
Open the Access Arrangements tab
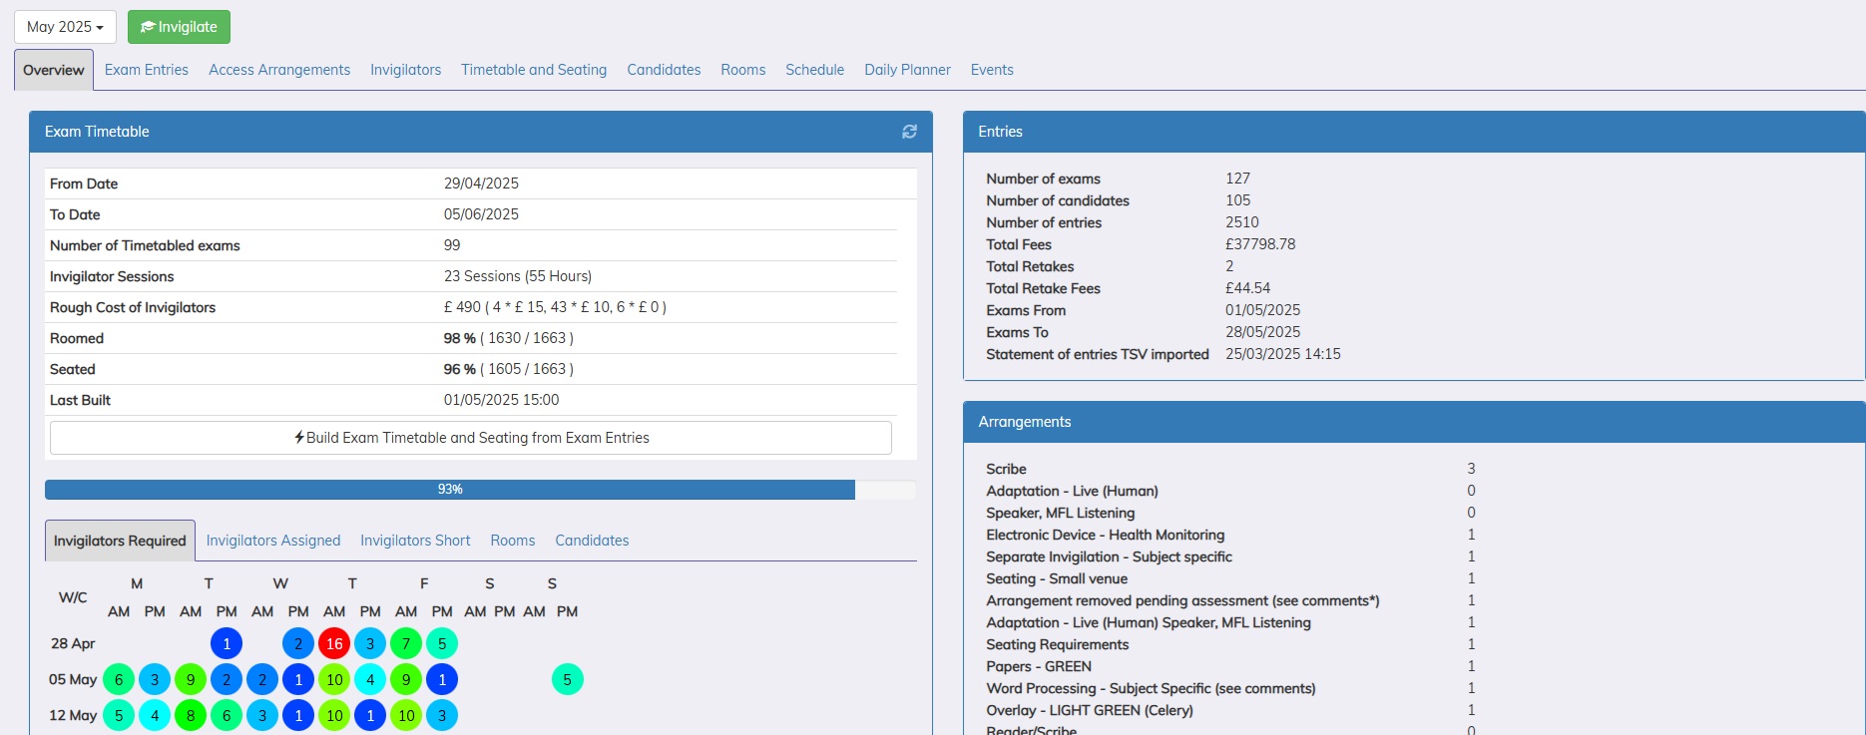tap(279, 70)
